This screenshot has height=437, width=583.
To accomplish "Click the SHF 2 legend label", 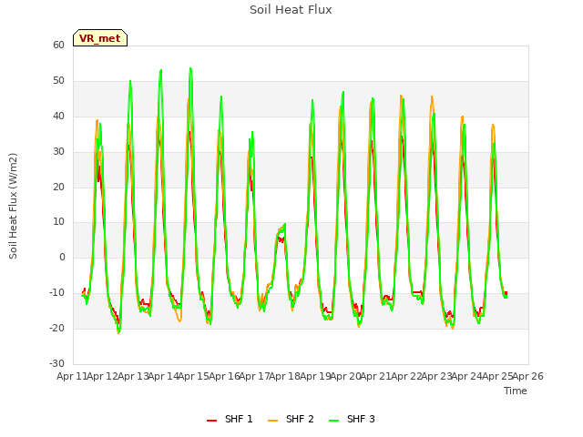I will 300,419.
